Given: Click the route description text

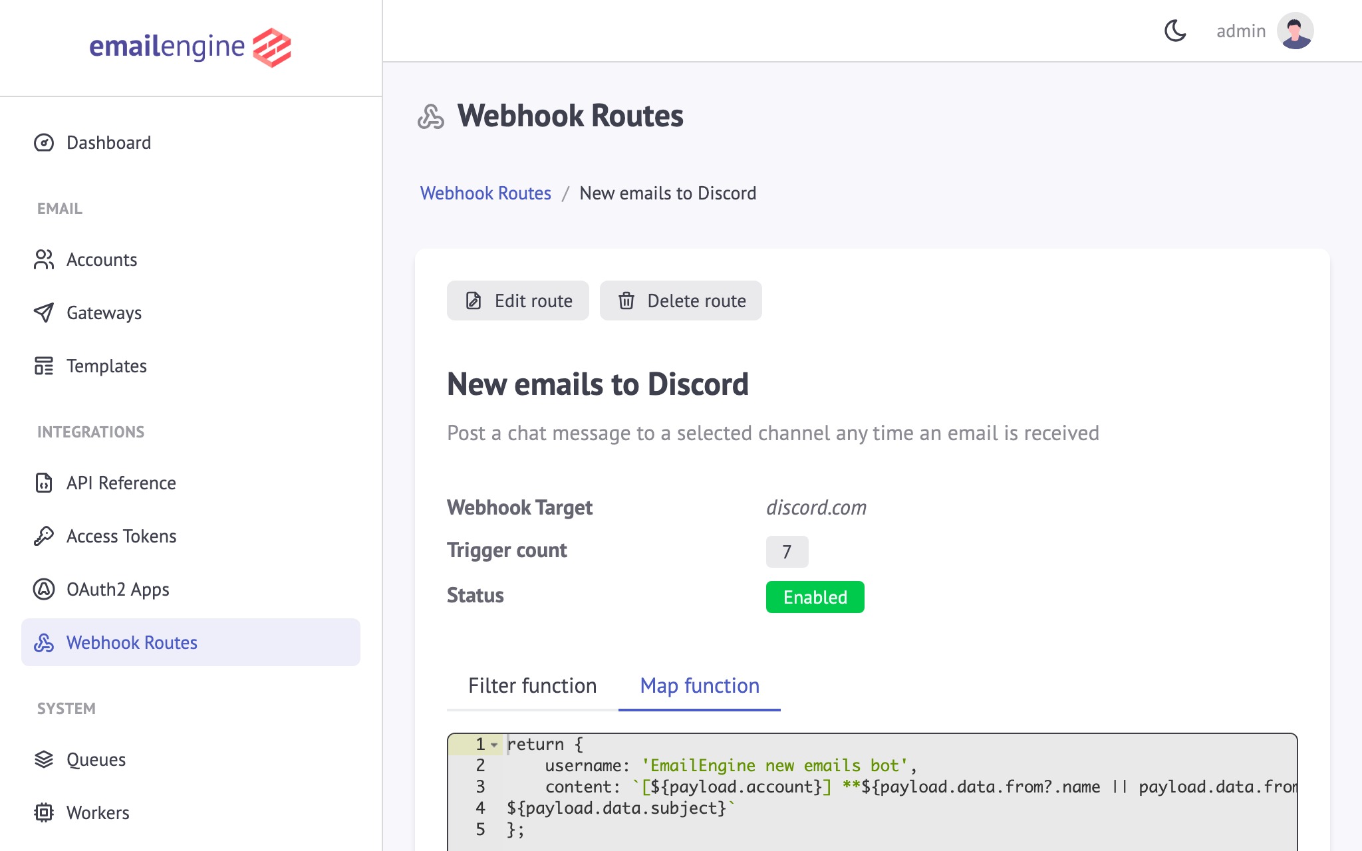Looking at the screenshot, I should click(x=773, y=433).
